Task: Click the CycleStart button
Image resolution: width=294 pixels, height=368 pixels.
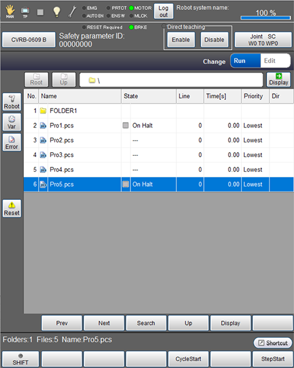Action: pyautogui.click(x=188, y=359)
